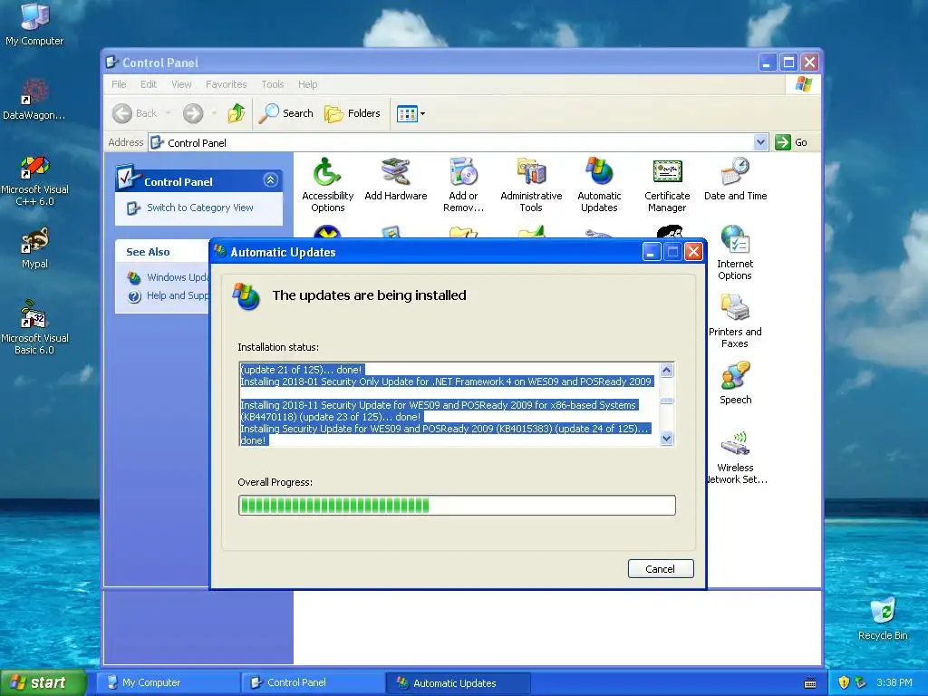
Task: Select Microsoft Visual Basic 6.0 shortcut
Action: 34,327
